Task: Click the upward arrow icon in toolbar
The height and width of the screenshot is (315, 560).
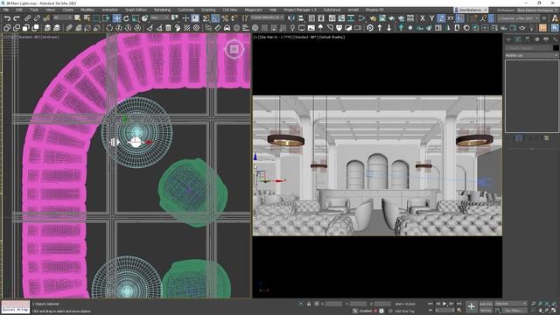Action: (x=379, y=27)
